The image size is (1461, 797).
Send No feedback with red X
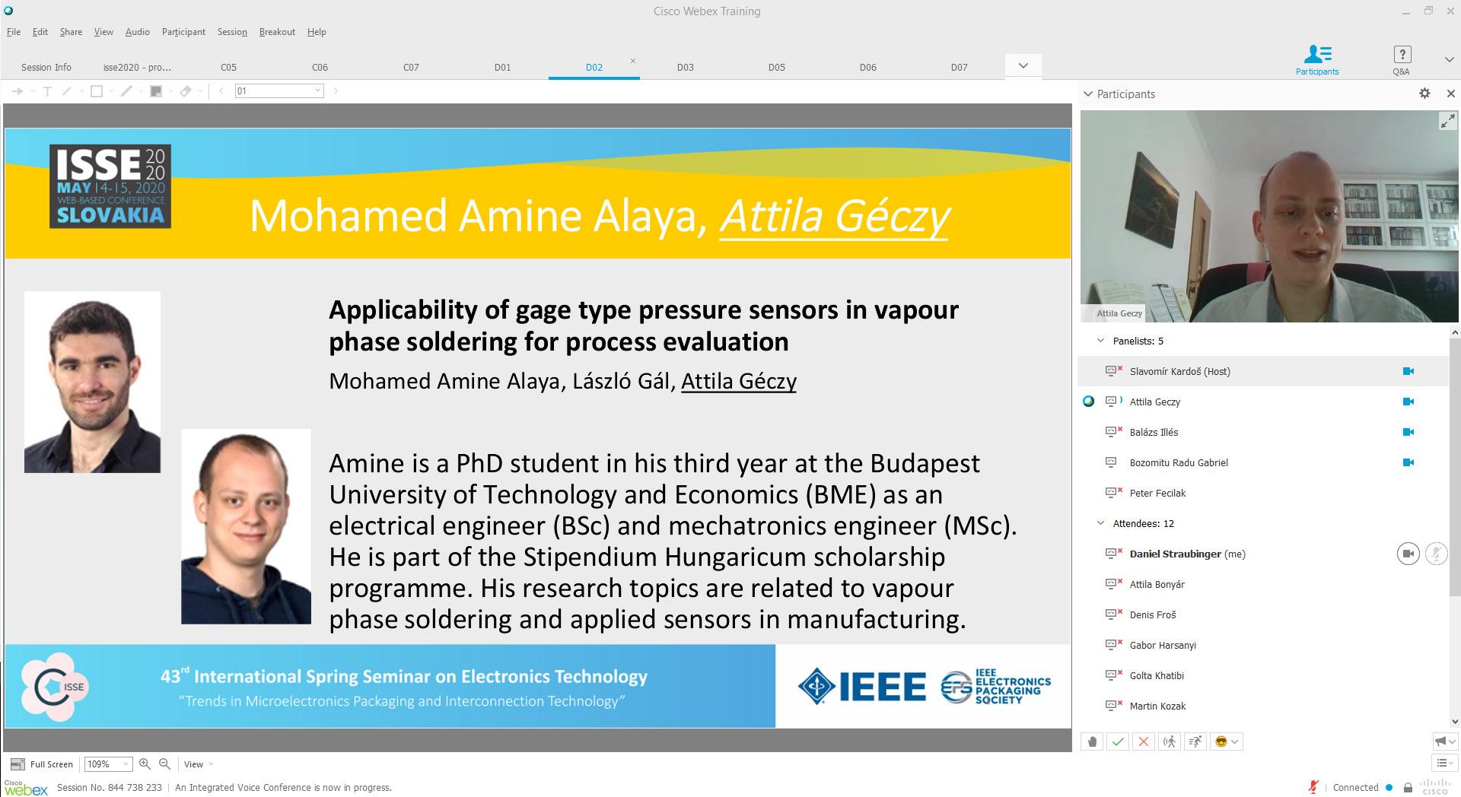[x=1144, y=741]
